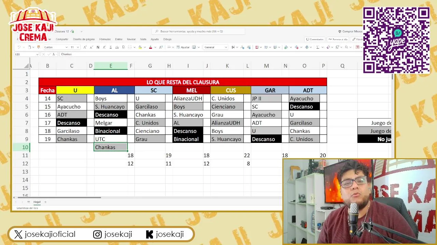Toggle Ajustar wrap text
Viewport: 437px width, 245px height.
[x=183, y=47]
